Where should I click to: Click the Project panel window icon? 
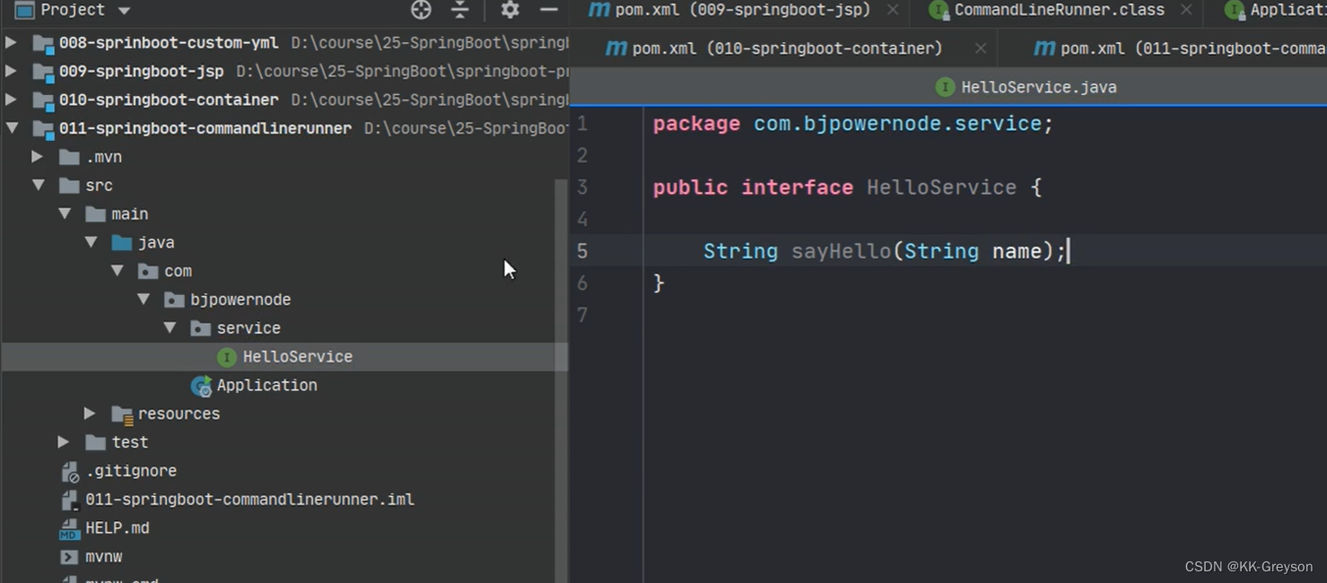[24, 10]
